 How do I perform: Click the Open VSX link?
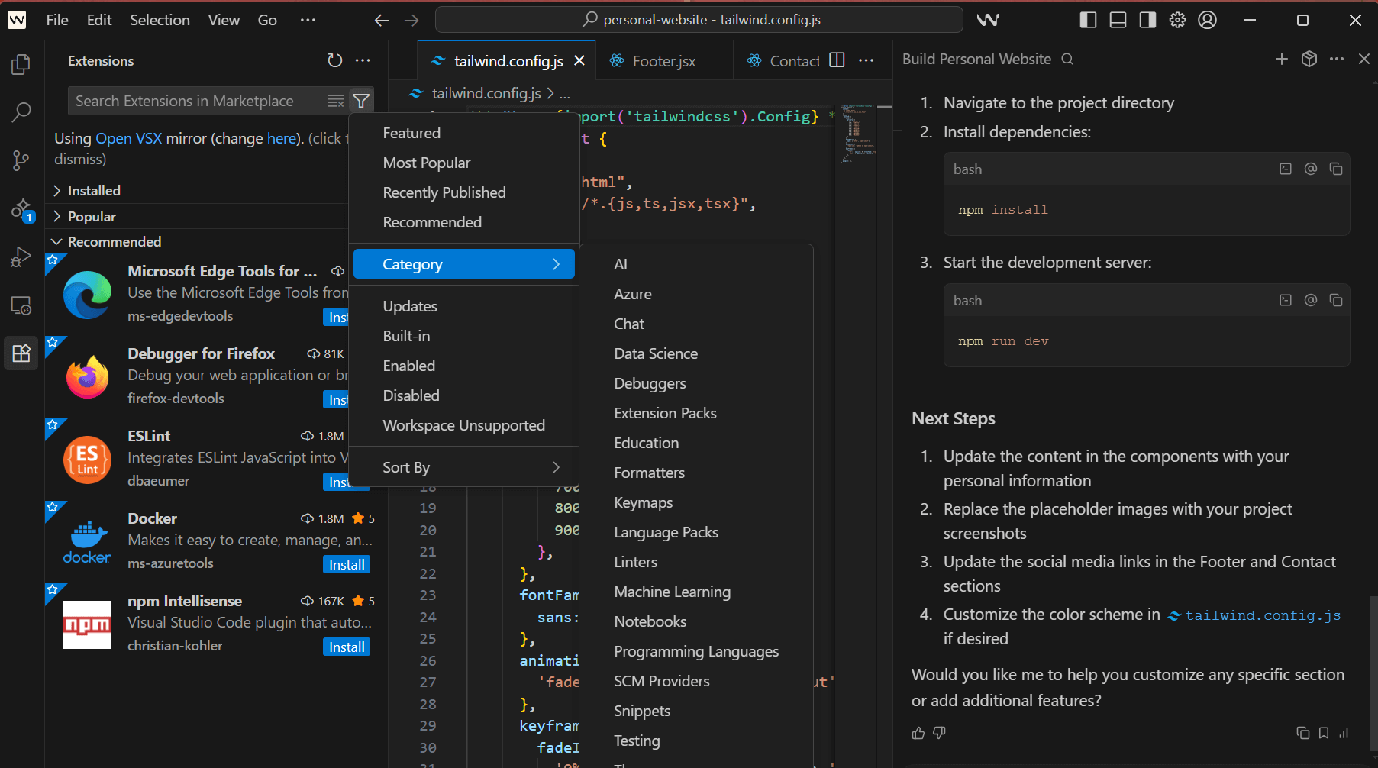click(128, 138)
